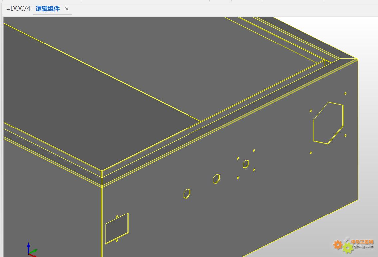
Task: Click the orange gear watermark logo
Action: coord(338,245)
